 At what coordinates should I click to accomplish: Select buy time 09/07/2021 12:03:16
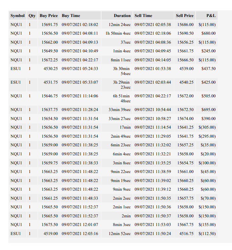click(80, 234)
